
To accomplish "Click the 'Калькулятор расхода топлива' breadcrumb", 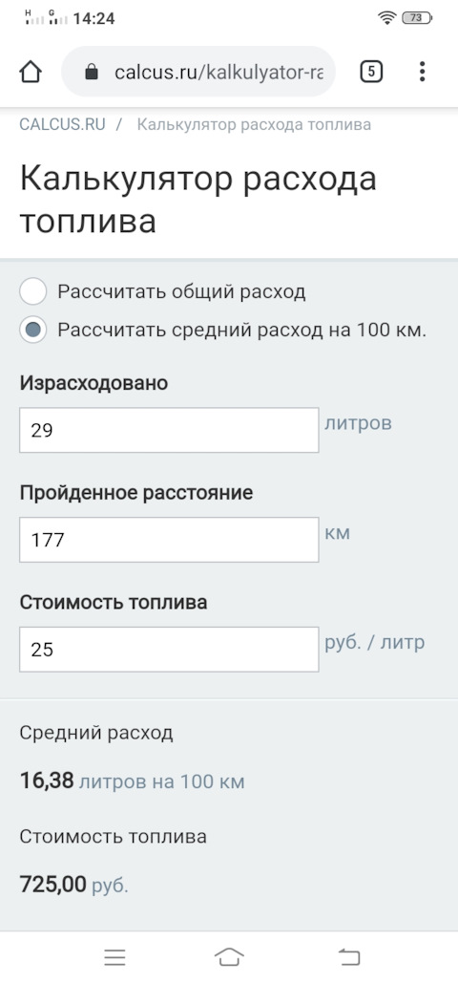I will [x=254, y=124].
